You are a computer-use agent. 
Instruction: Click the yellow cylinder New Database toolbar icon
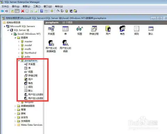(66, 11)
